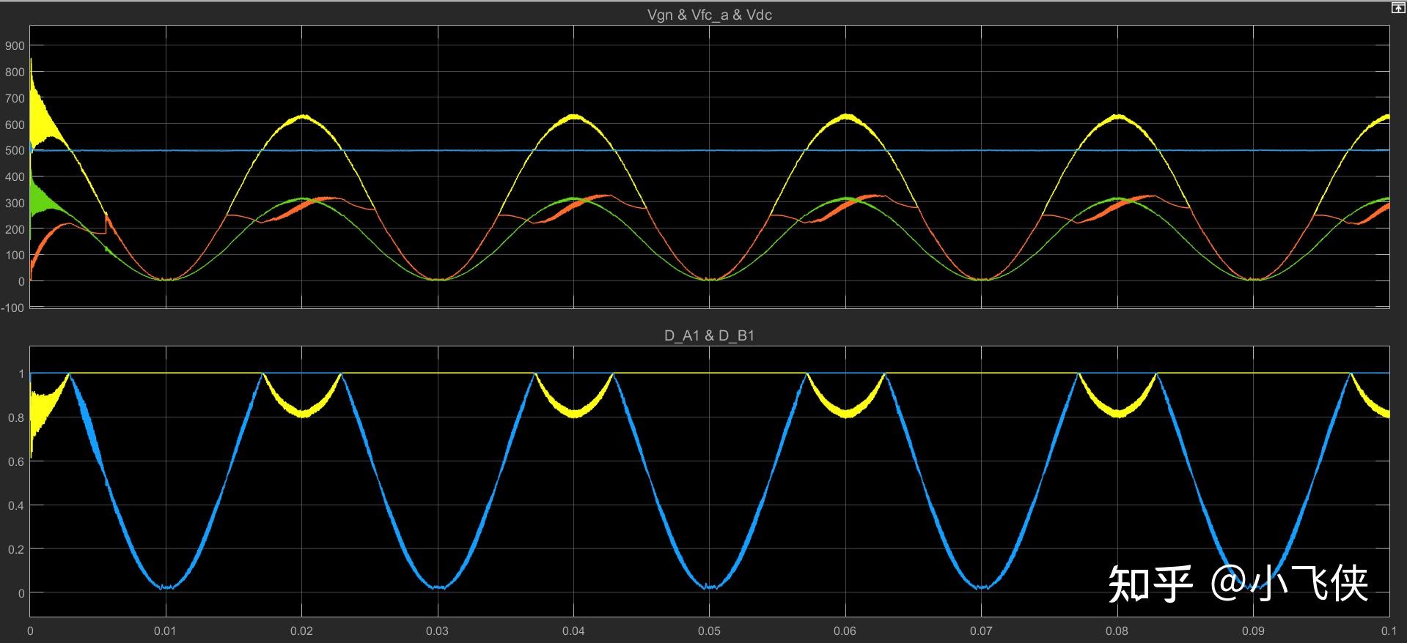The image size is (1407, 643).
Task: Click the 0.8 duty-cycle axis label
Action: point(16,417)
